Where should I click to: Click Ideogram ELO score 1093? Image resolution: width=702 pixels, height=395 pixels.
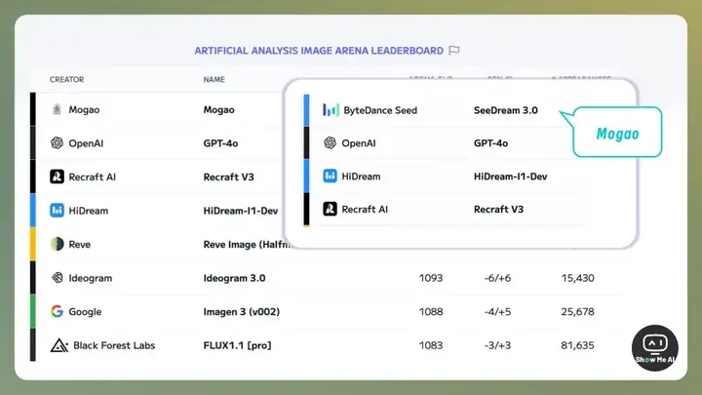tap(431, 278)
